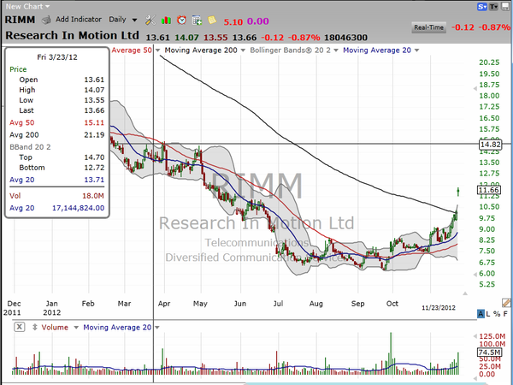The width and height of the screenshot is (513, 385).
Task: Click the printer icon beside RIMM
Action: [x=46, y=21]
